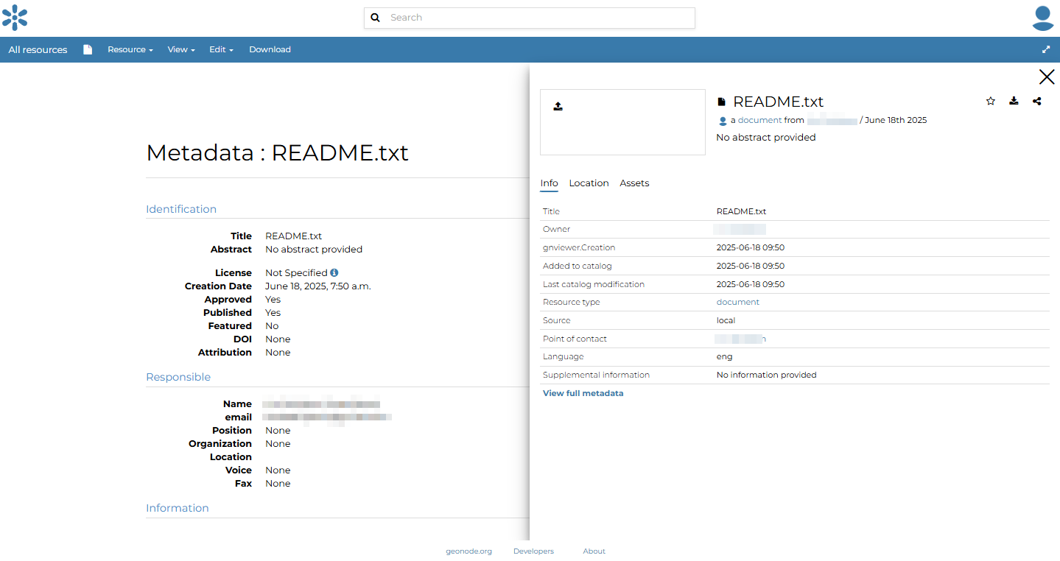Image resolution: width=1060 pixels, height=561 pixels.
Task: Click the search magnifier icon
Action: pyautogui.click(x=375, y=18)
